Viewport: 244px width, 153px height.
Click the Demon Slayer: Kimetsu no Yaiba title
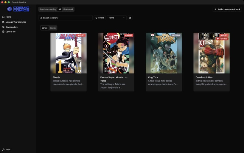114,79
